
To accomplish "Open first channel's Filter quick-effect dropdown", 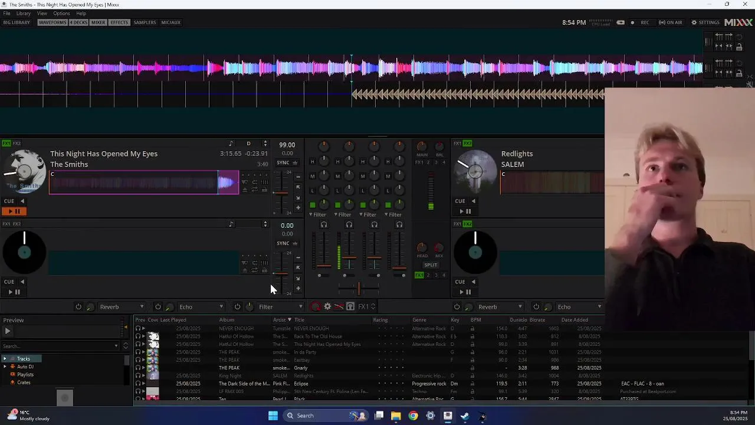I will point(318,215).
